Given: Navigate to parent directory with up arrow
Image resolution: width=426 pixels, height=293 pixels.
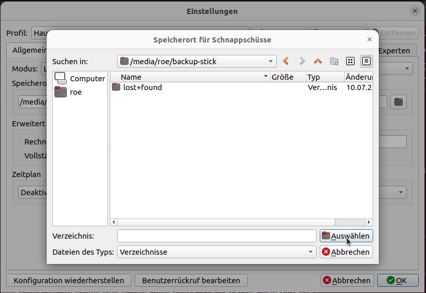Looking at the screenshot, I should 318,61.
